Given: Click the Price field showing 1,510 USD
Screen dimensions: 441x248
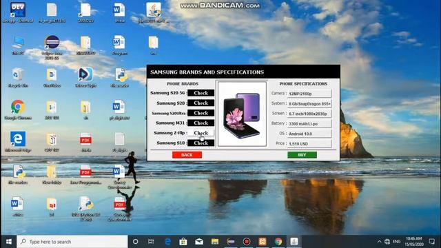Looking at the screenshot, I should pos(309,144).
